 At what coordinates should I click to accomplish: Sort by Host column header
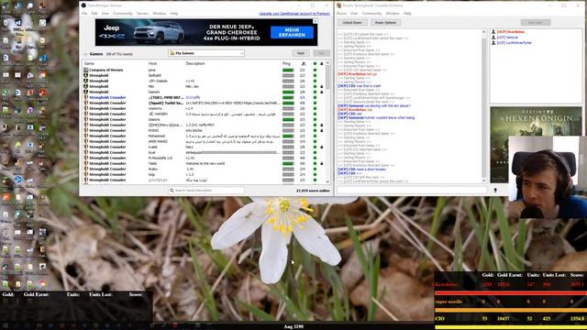pyautogui.click(x=153, y=63)
